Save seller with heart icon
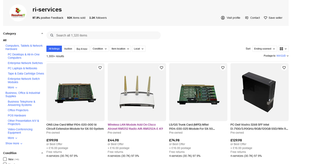This screenshot has width=309, height=164. (x=265, y=18)
